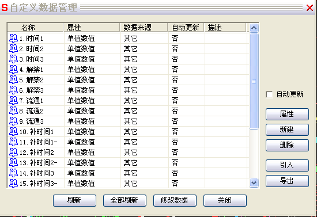Click the 关闭 button
Viewport: 317px width, 217px height.
(x=225, y=200)
